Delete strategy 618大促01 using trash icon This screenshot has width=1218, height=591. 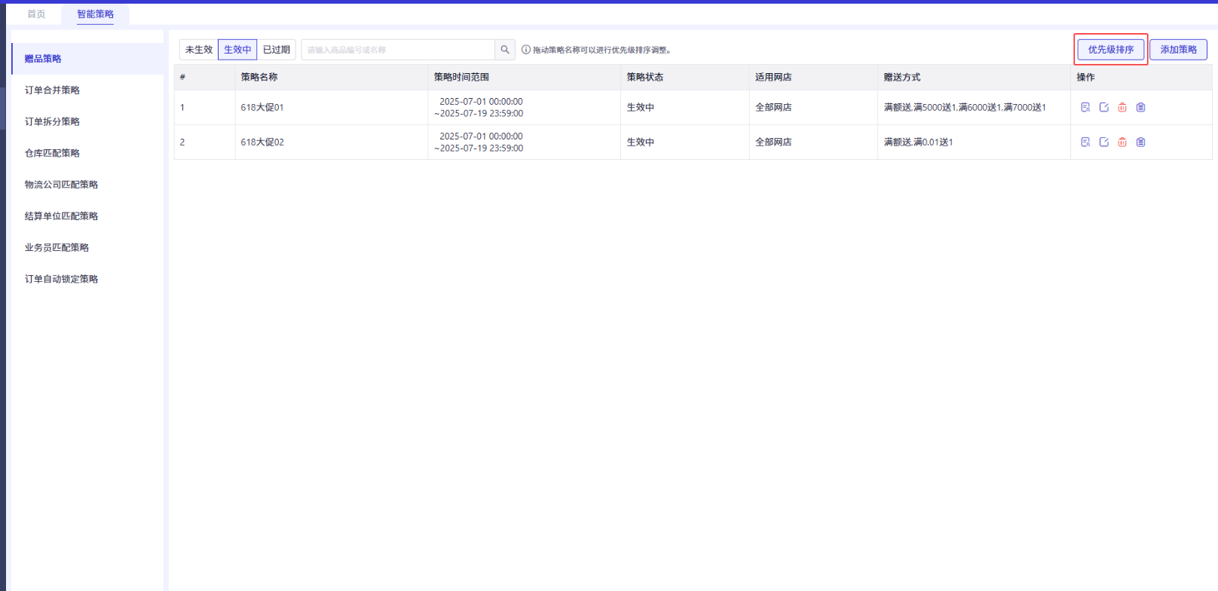point(1122,107)
